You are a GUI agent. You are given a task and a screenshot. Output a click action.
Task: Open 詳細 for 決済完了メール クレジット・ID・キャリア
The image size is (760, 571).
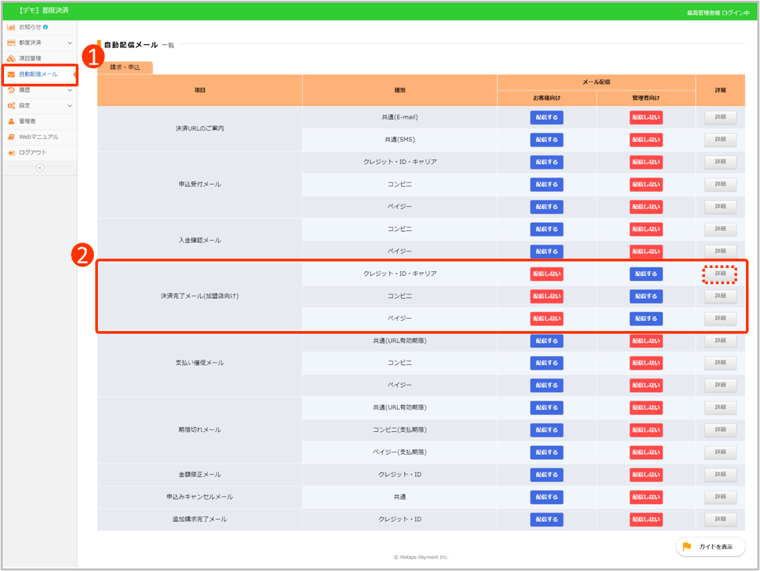tap(720, 274)
